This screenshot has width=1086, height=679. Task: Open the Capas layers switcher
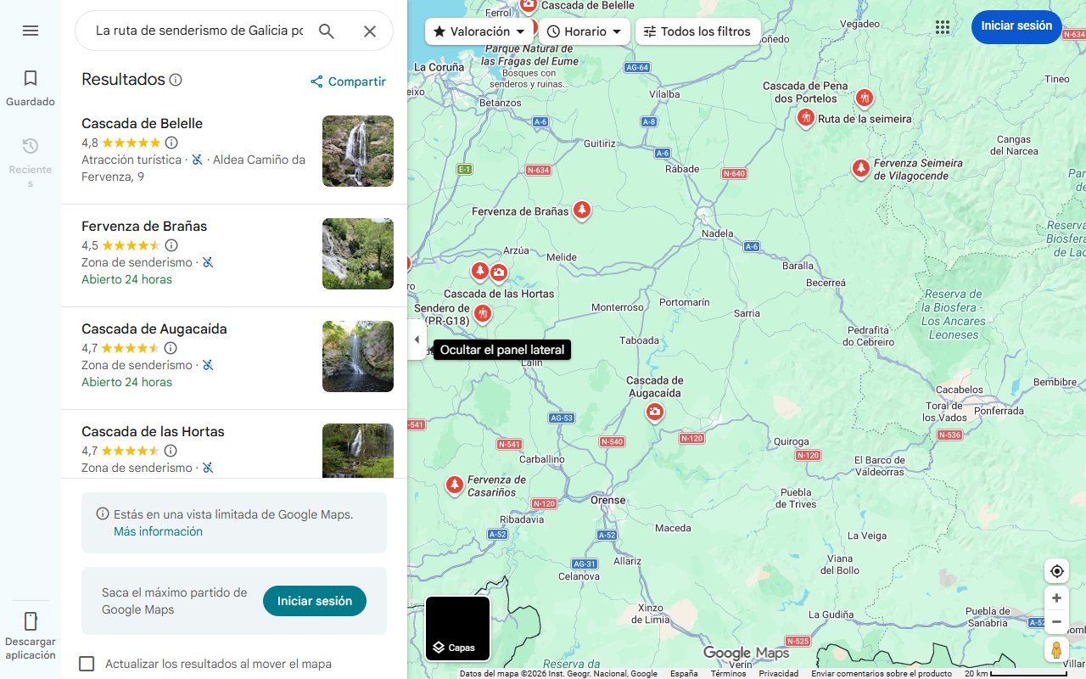457,628
